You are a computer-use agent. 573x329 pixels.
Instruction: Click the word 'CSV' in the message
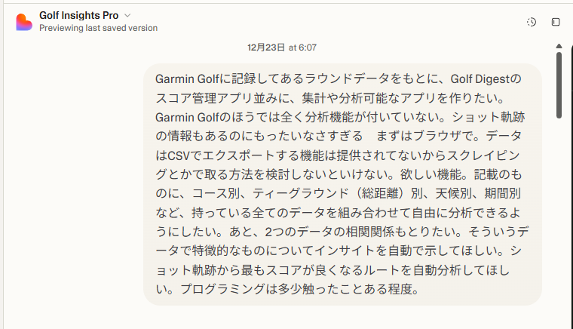pyautogui.click(x=179, y=155)
